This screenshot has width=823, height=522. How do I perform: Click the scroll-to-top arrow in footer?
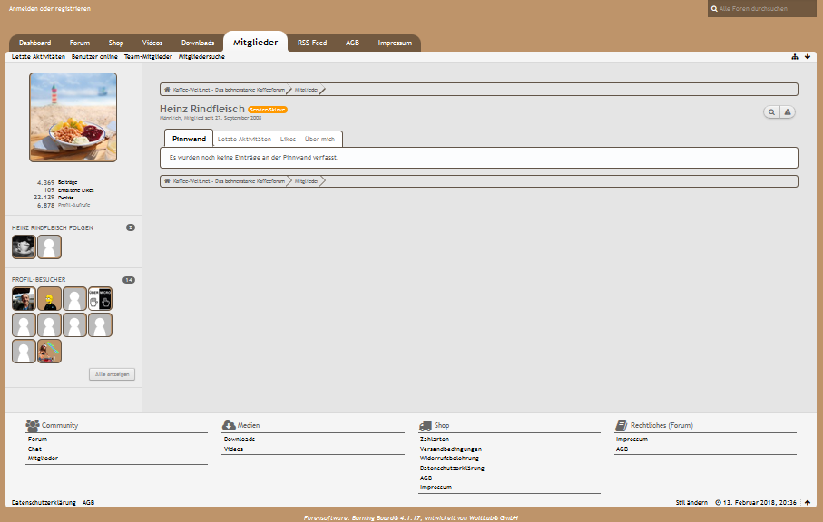tap(808, 502)
